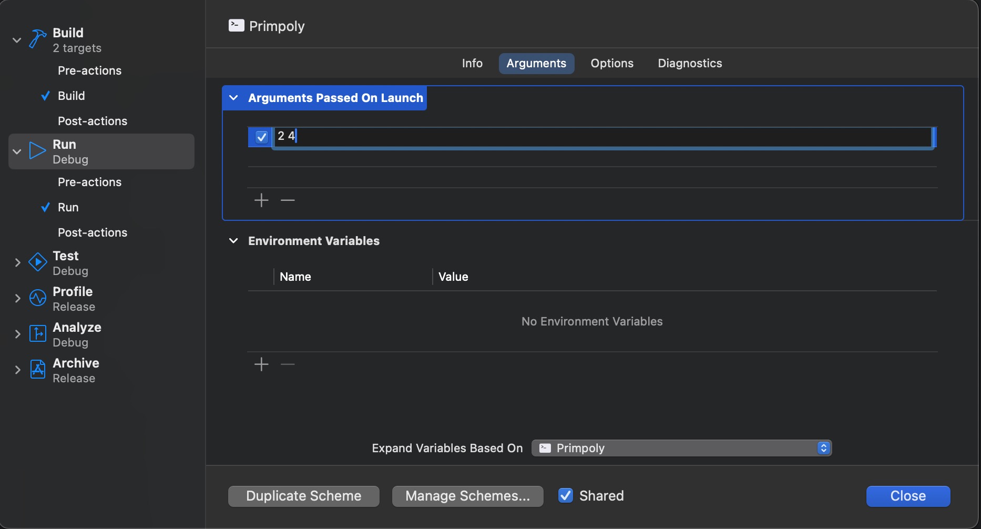Click the Primpoly terminal icon in header
The width and height of the screenshot is (981, 529).
point(236,25)
